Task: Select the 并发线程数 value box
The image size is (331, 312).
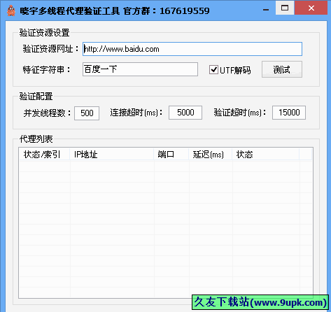Action: [87, 113]
